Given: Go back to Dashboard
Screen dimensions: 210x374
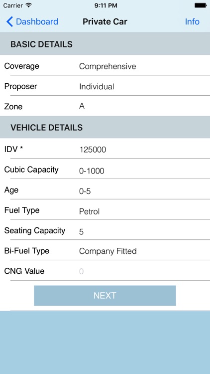Looking at the screenshot, I should click(x=32, y=22).
